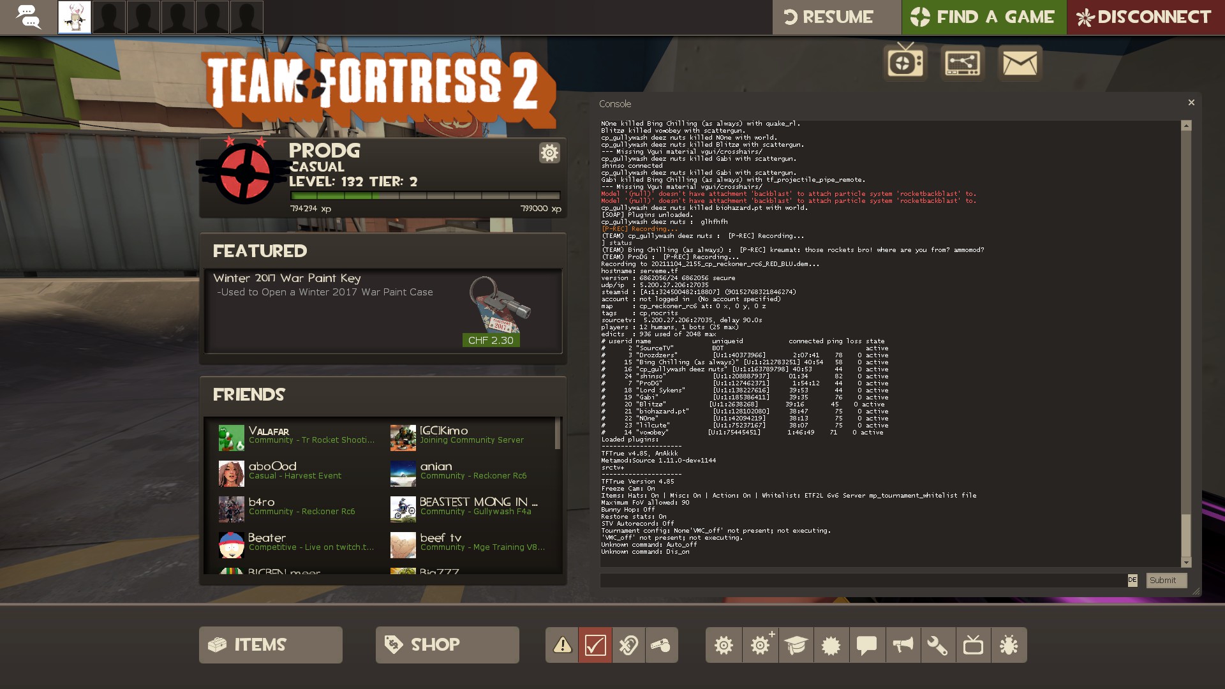Open the Shop
1225x689 pixels.
(447, 645)
